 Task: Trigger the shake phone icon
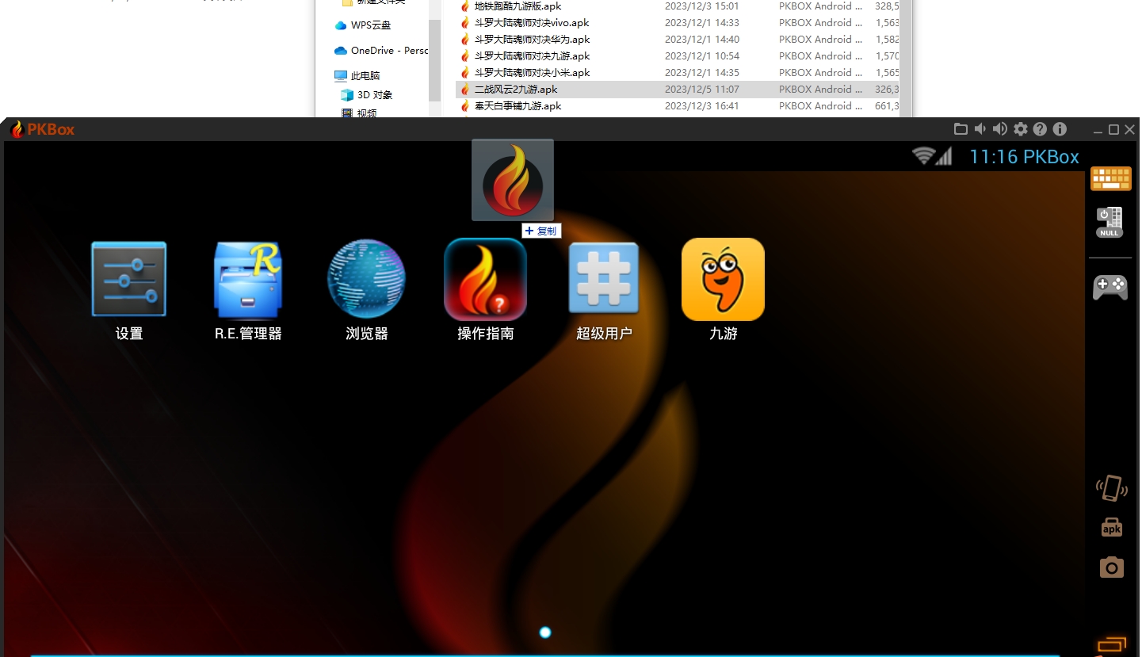pyautogui.click(x=1111, y=487)
